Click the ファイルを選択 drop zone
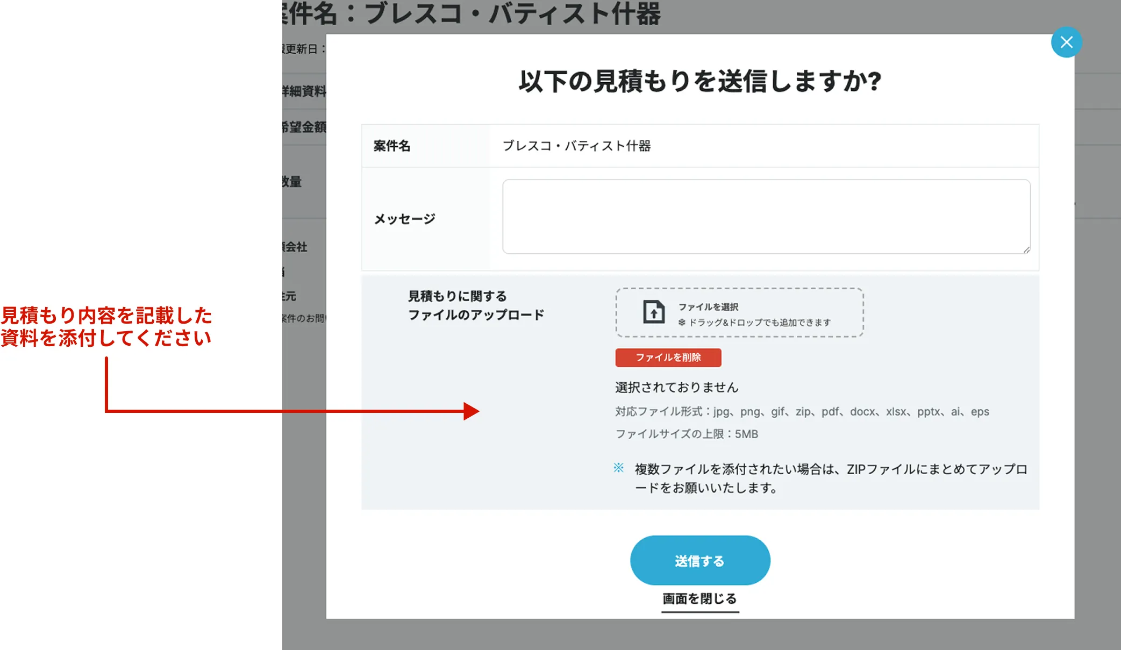 pyautogui.click(x=739, y=312)
